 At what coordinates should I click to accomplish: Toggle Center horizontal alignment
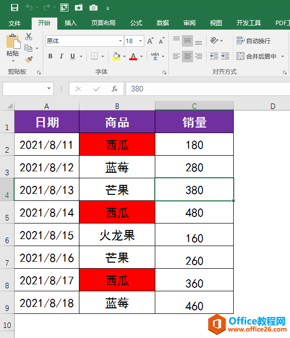coord(187,56)
